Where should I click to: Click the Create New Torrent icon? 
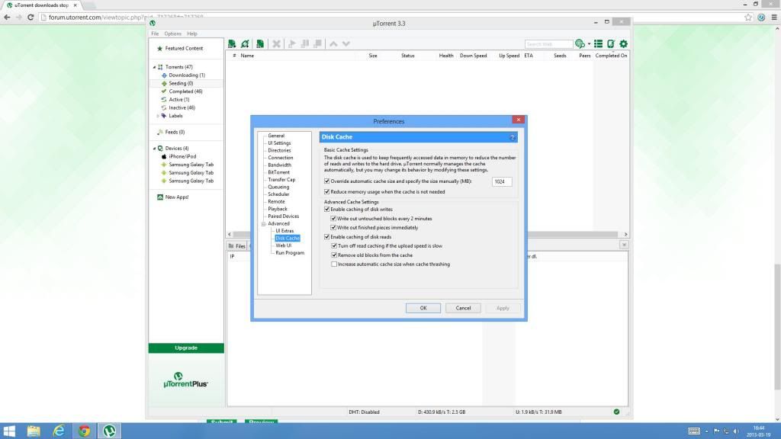click(x=260, y=43)
